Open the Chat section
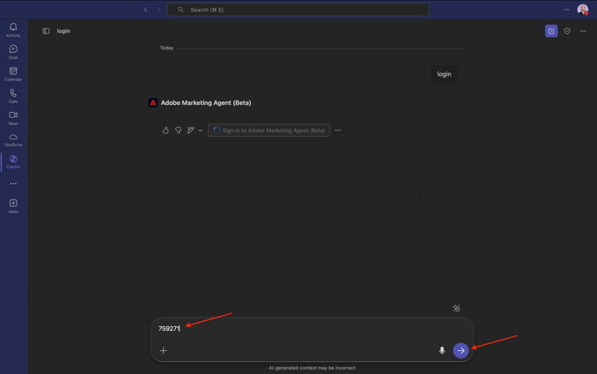Viewport: 597px width, 374px height. click(x=14, y=52)
